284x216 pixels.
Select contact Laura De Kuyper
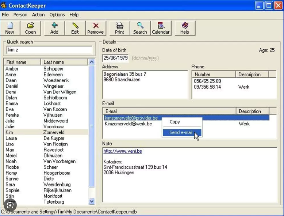(x=46, y=138)
